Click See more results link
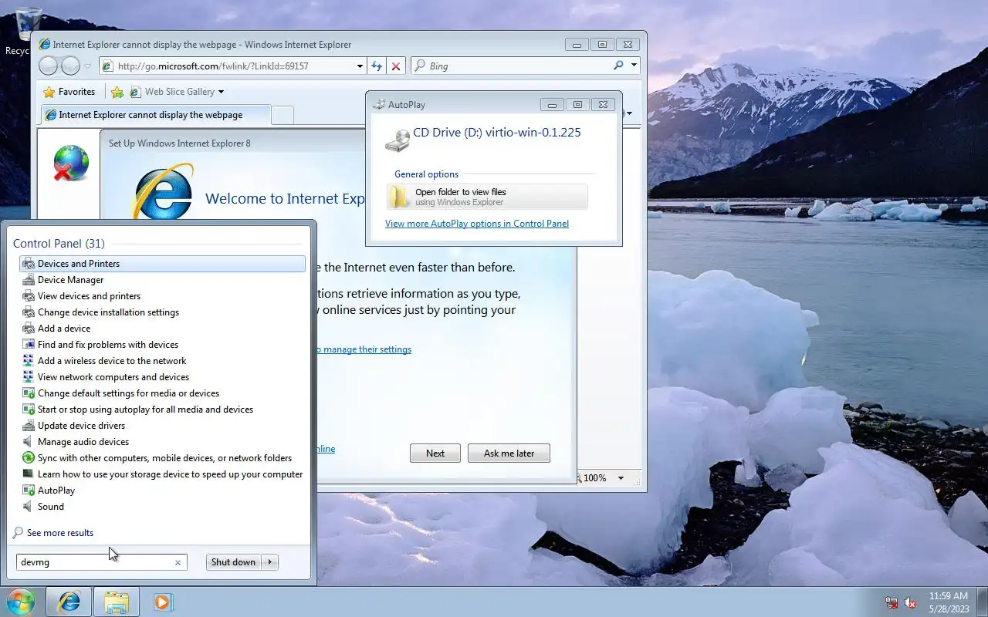988x617 pixels. (59, 533)
